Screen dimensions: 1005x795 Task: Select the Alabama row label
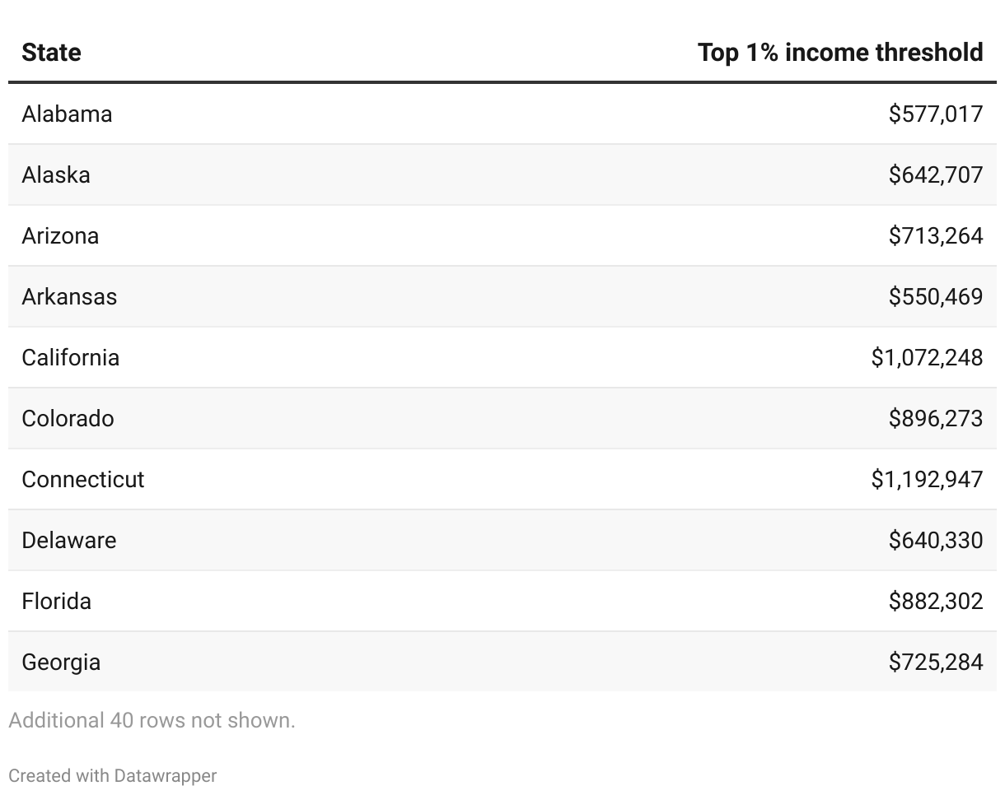tap(67, 114)
